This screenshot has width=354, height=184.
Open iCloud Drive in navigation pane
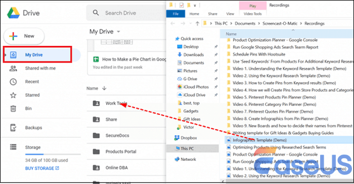[x=194, y=95]
